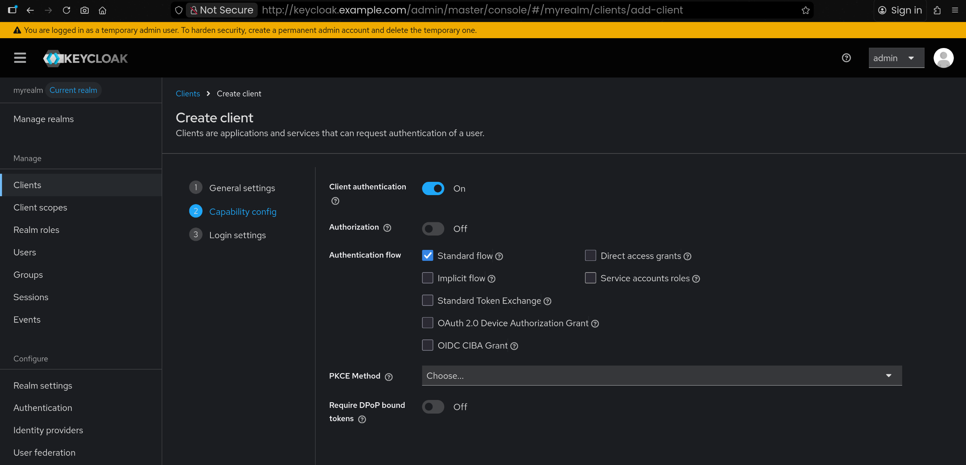Click the Keycloak logo
The image size is (966, 465).
[86, 58]
